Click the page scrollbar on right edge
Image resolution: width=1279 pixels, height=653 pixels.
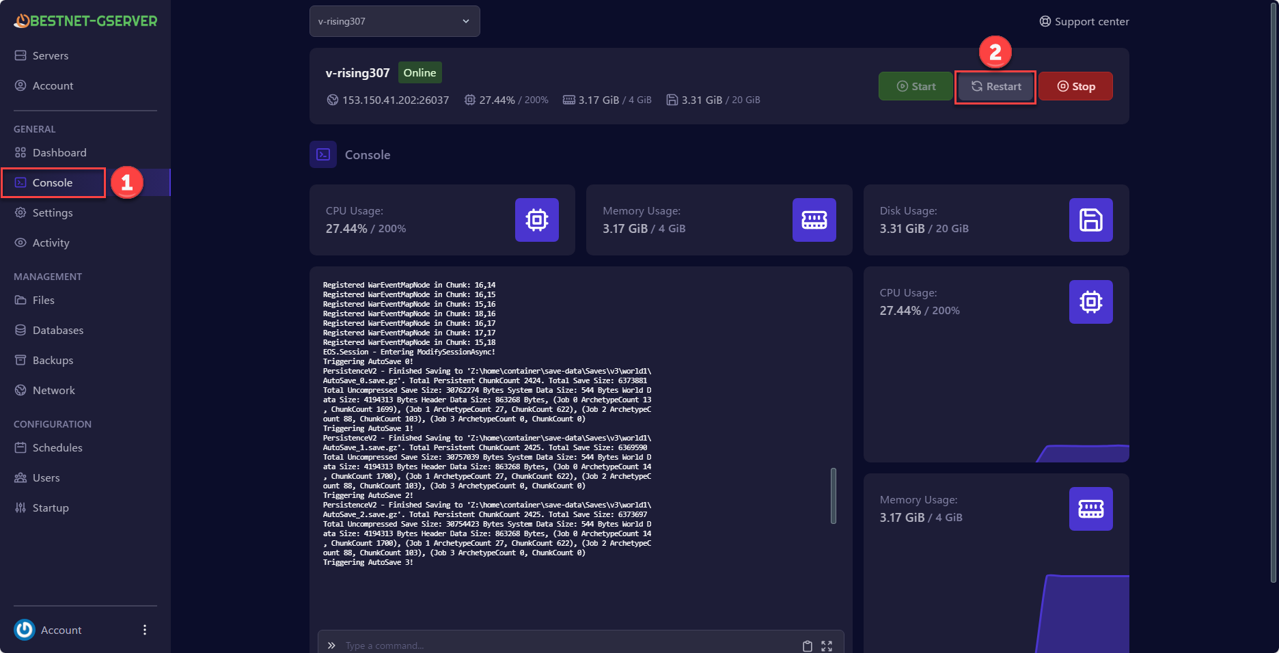(x=1274, y=292)
